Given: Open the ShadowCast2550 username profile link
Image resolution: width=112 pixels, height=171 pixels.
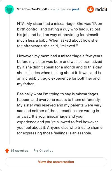Looking at the screenshot, I should click(32, 9).
